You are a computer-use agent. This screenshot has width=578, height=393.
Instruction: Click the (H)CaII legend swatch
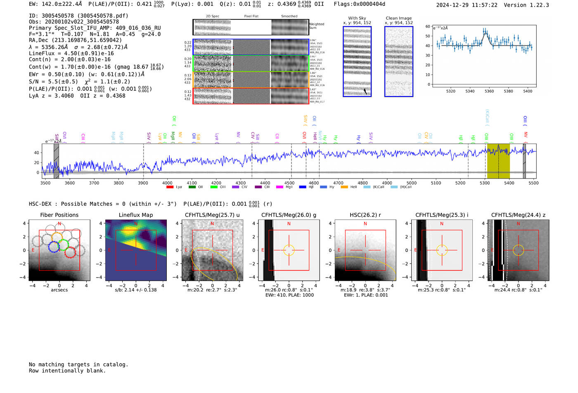tap(394, 187)
